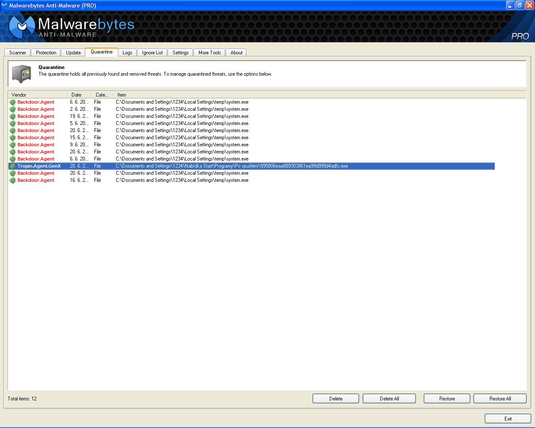This screenshot has height=428, width=535.
Task: Click the Total items: 12 status text
Action: pos(22,399)
